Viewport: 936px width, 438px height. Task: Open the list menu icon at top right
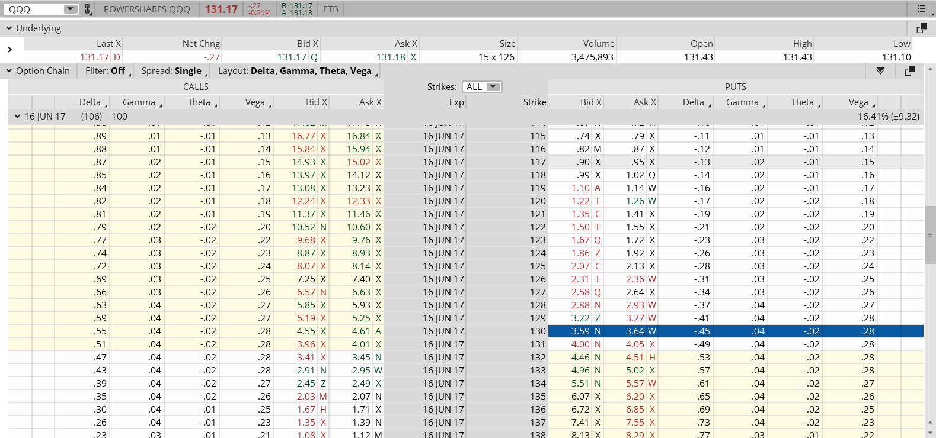click(921, 9)
